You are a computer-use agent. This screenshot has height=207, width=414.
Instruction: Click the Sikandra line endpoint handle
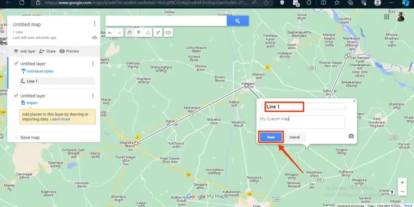pyautogui.click(x=136, y=143)
